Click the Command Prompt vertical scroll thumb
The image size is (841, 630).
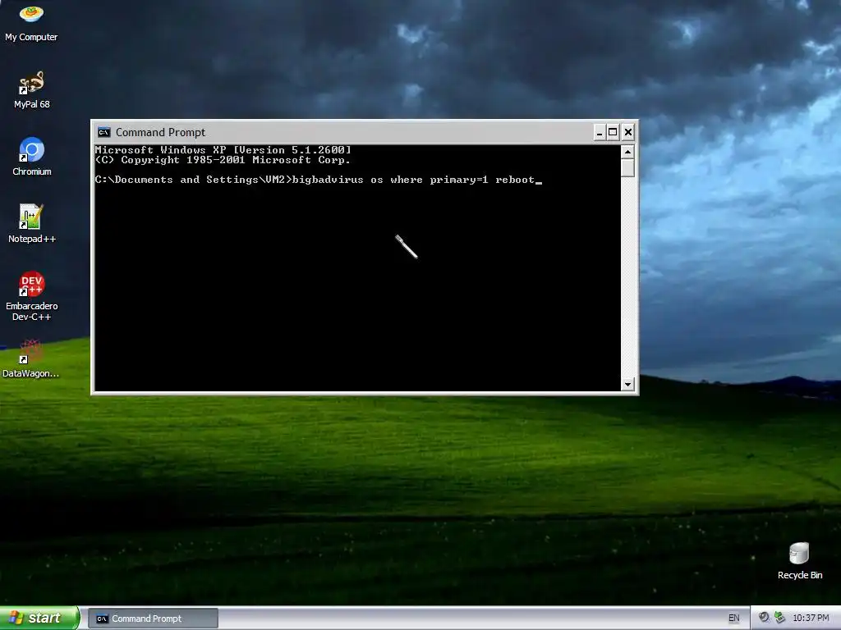[627, 167]
